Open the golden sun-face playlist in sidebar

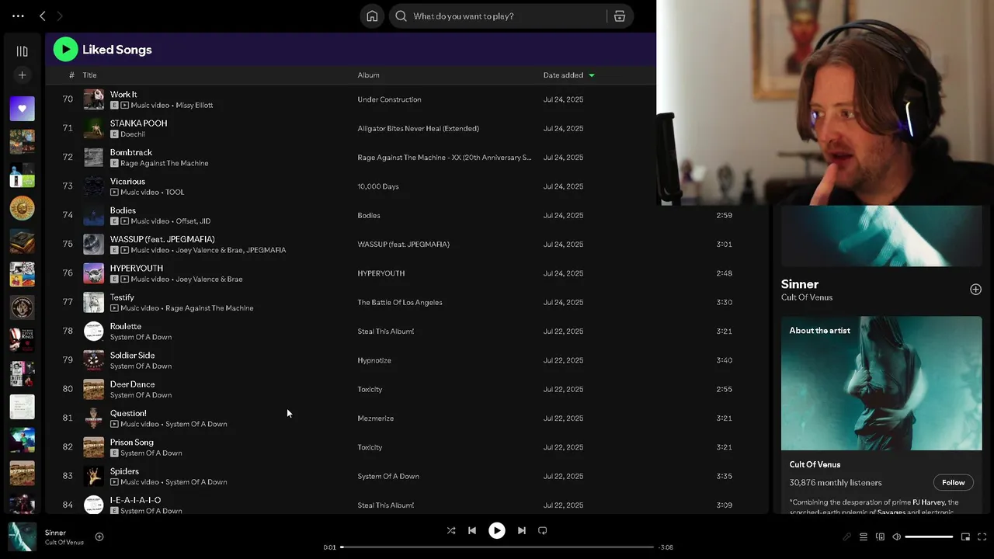pos(22,208)
